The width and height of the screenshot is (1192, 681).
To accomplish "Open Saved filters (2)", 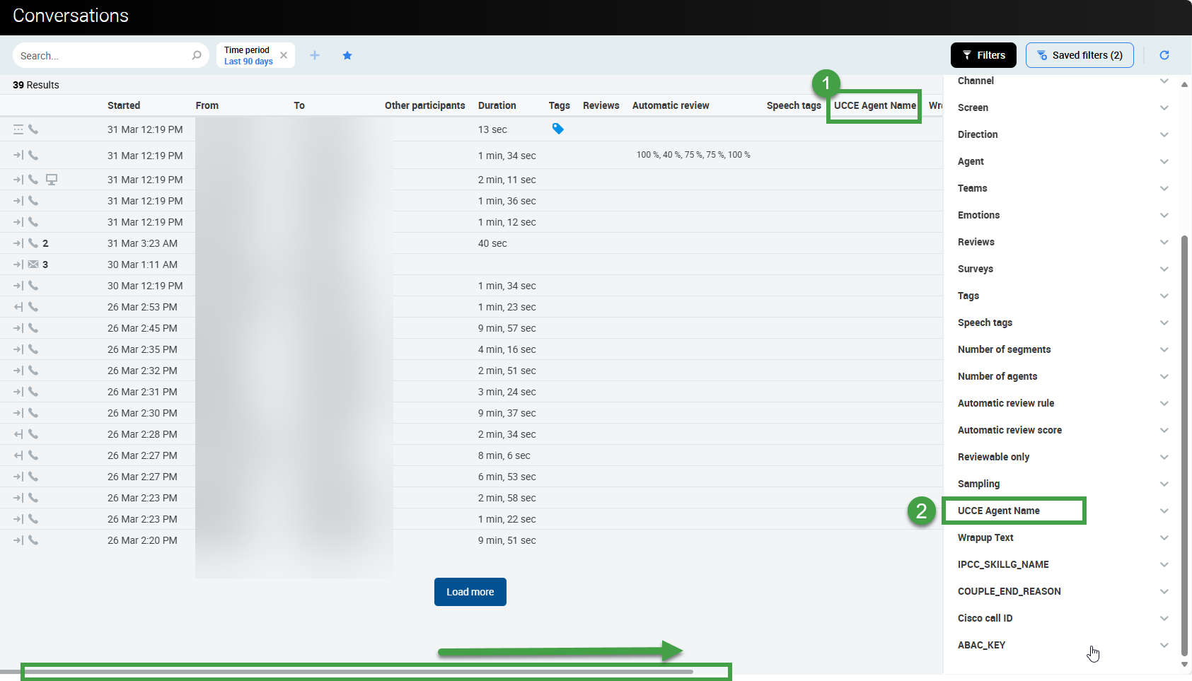I will [1080, 55].
